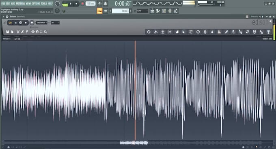Open the ON INPUT record mode dropdown

coord(41,23)
